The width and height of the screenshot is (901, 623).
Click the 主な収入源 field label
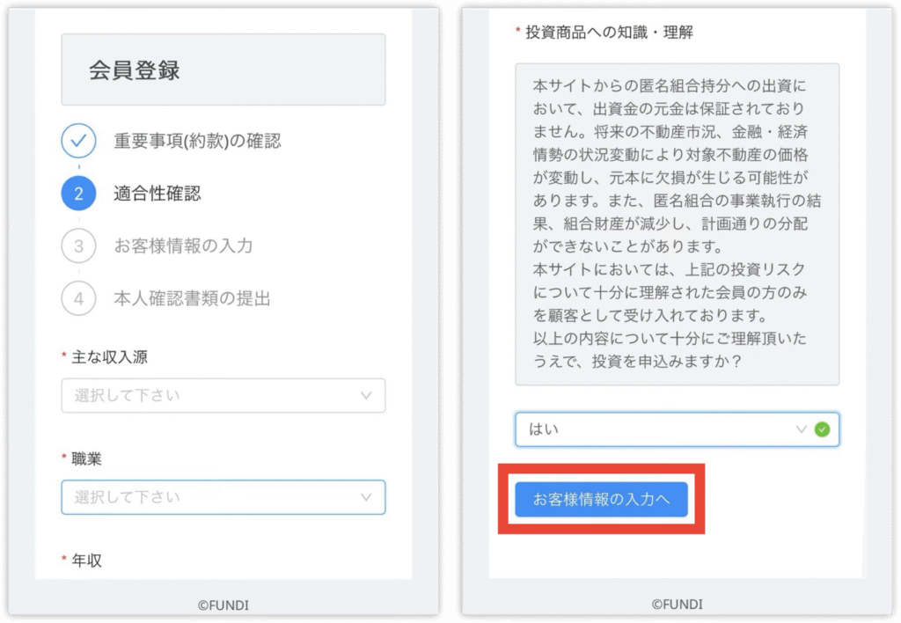pos(109,357)
